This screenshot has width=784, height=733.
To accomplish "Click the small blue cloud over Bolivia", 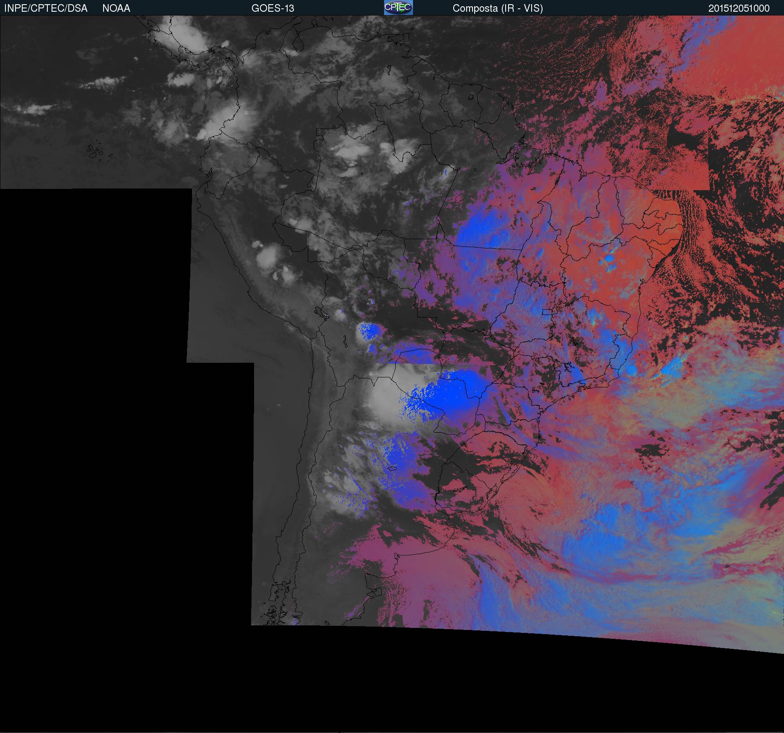I will click(x=369, y=332).
